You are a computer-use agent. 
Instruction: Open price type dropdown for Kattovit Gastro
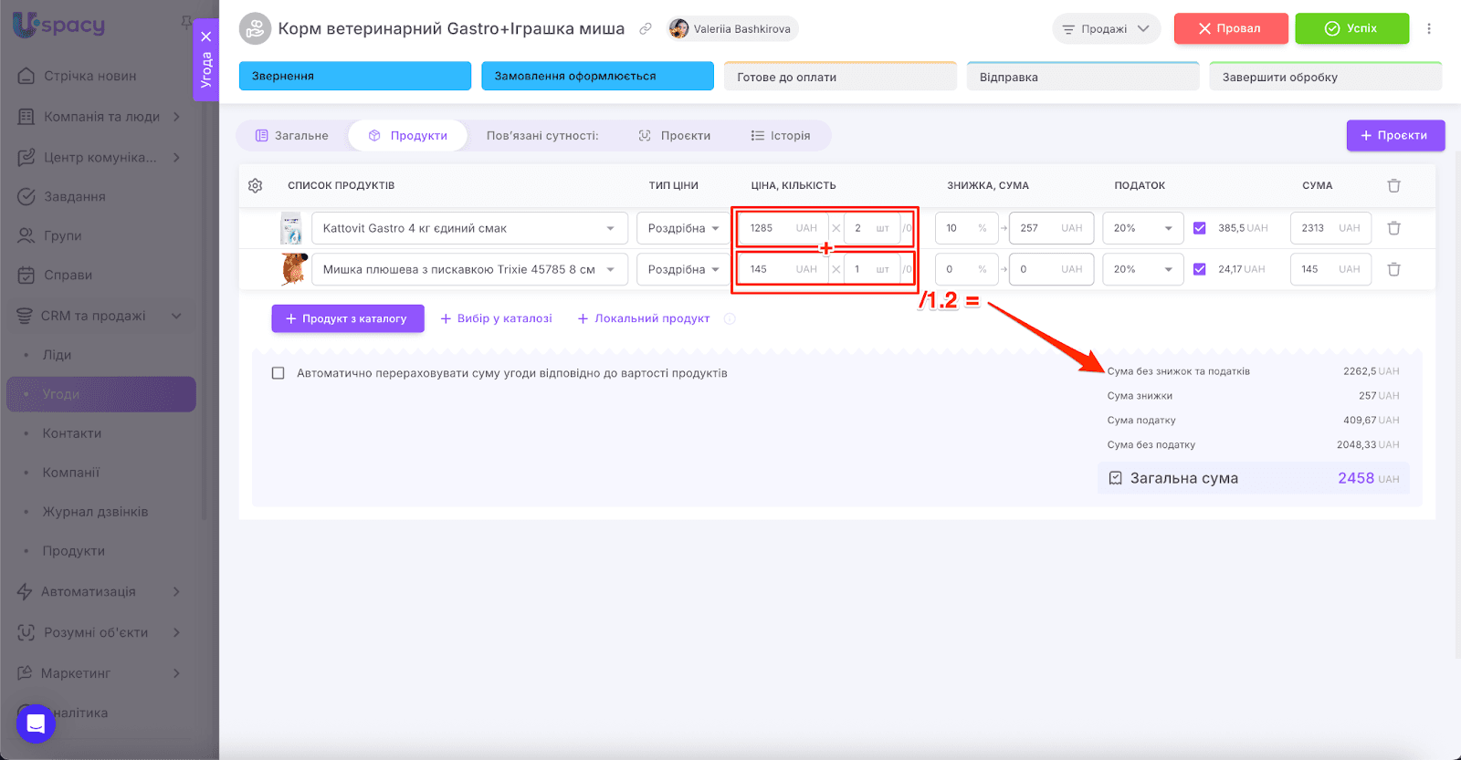point(683,228)
